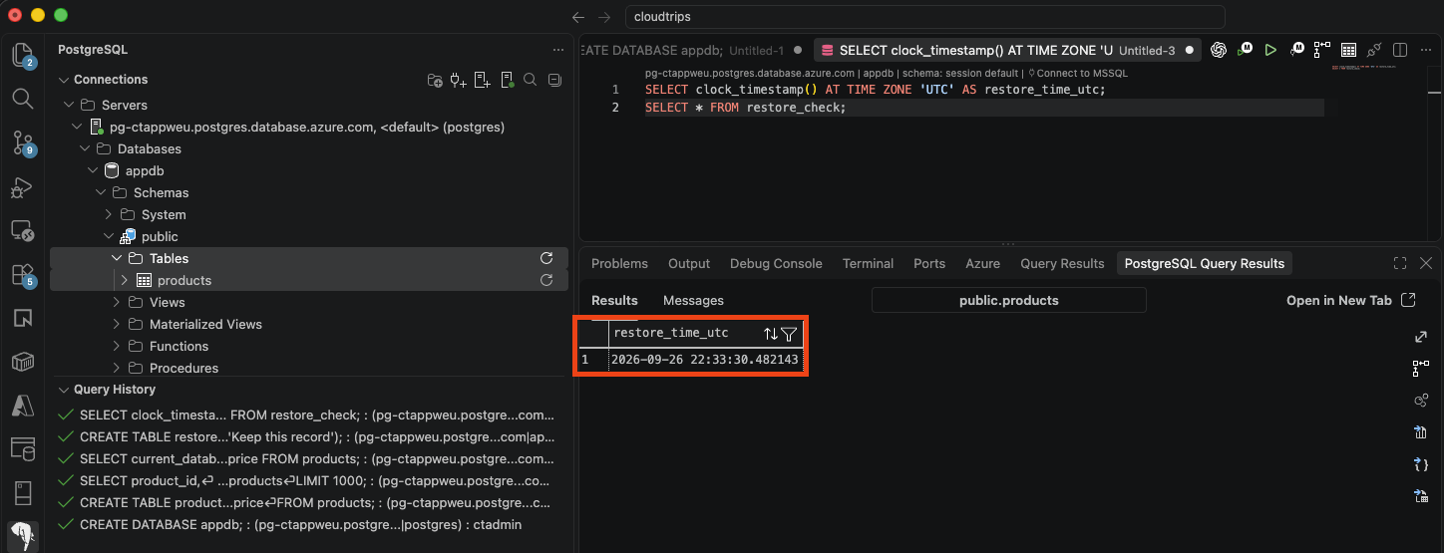The image size is (1444, 553).
Task: Click the Open in New Tab icon
Action: (1408, 300)
